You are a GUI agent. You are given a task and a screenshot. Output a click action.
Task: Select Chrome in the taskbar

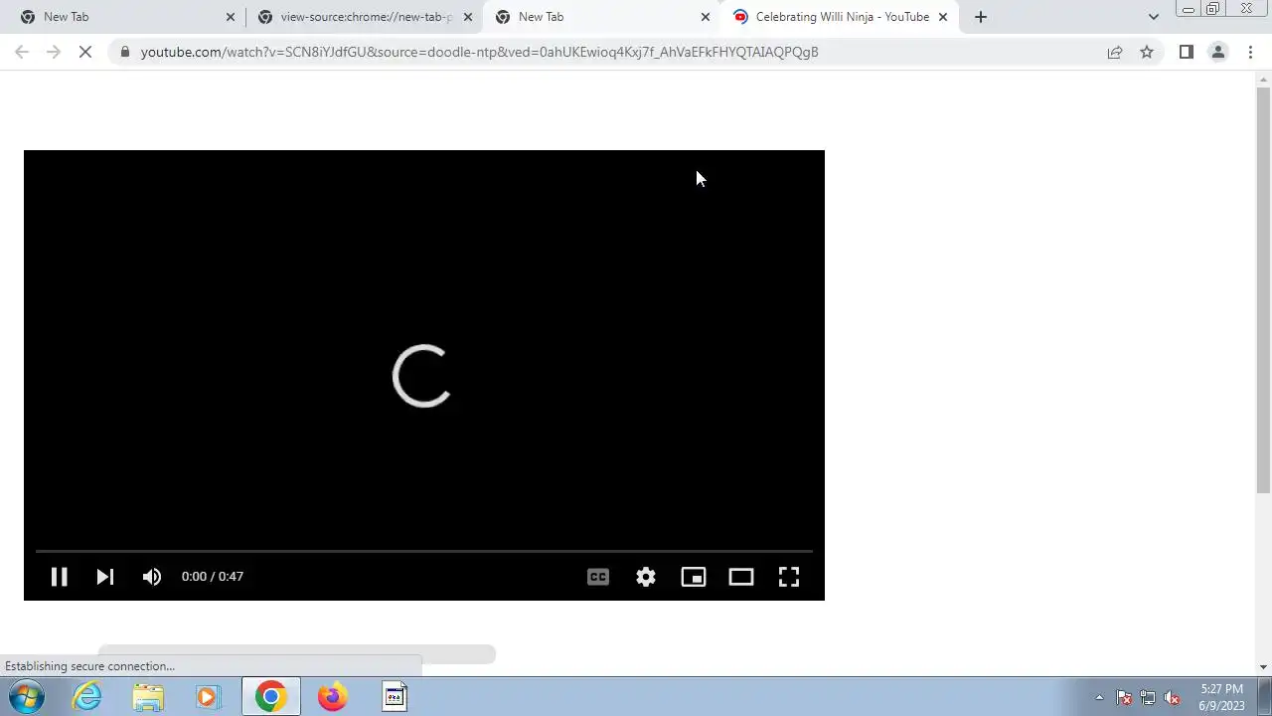tap(270, 697)
